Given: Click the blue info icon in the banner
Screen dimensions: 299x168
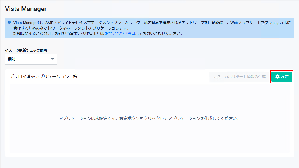Looking at the screenshot, I should 9,22.
